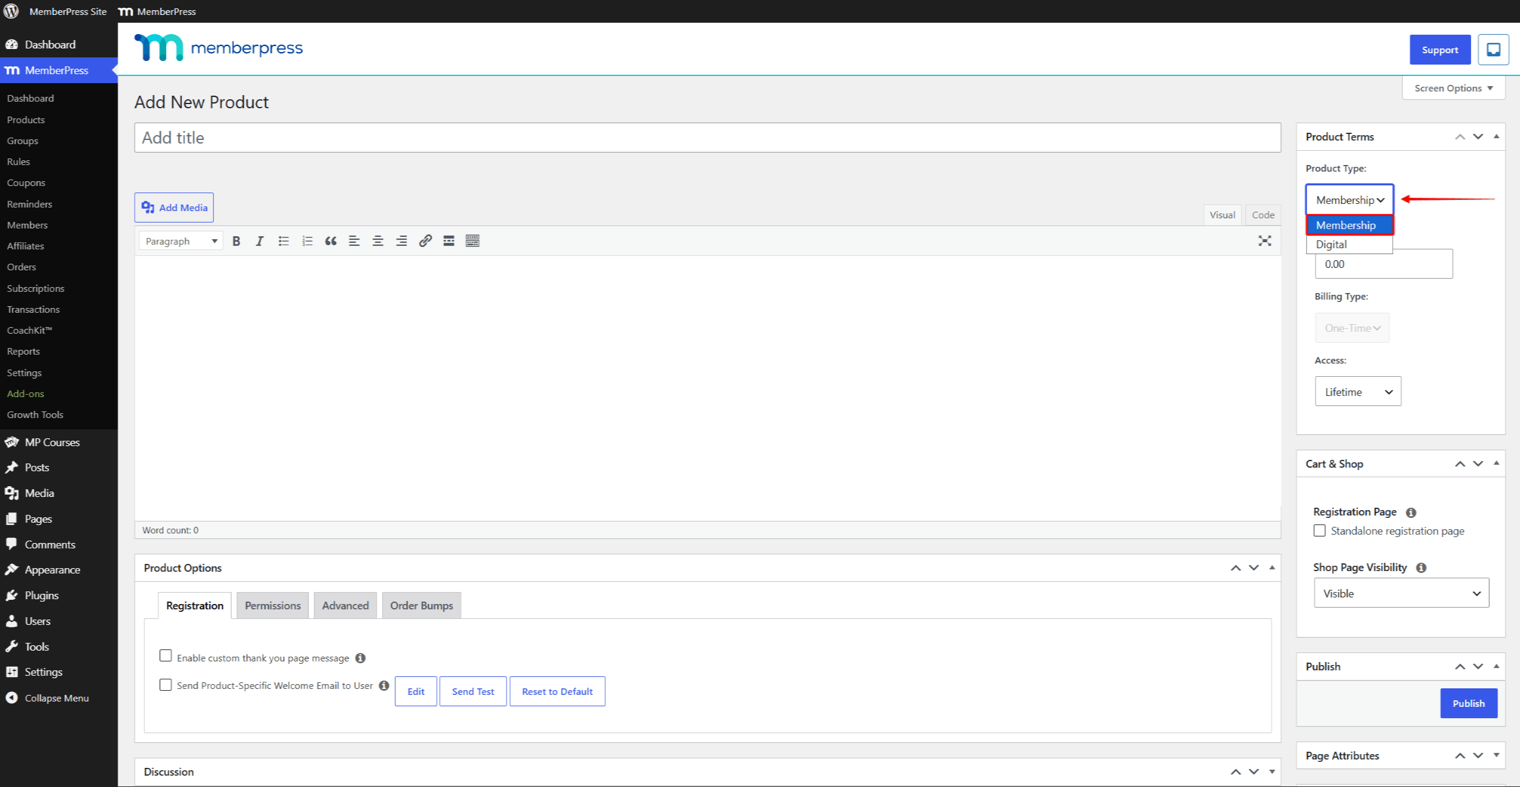Click the Support button
The width and height of the screenshot is (1520, 787).
click(x=1440, y=50)
